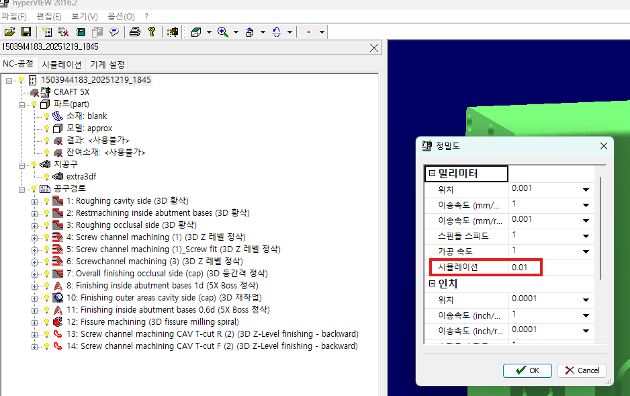Click the 3D box view icon
630x396 pixels.
tap(195, 32)
